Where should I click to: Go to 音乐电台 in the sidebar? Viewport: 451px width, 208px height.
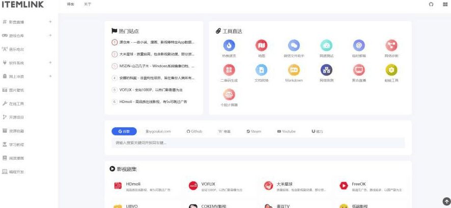pos(13,49)
